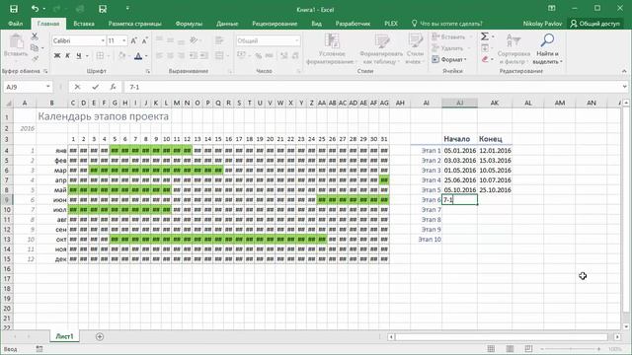Image resolution: width=632 pixels, height=355 pixels.
Task: Click the Clear eraser icon
Action: point(485,59)
